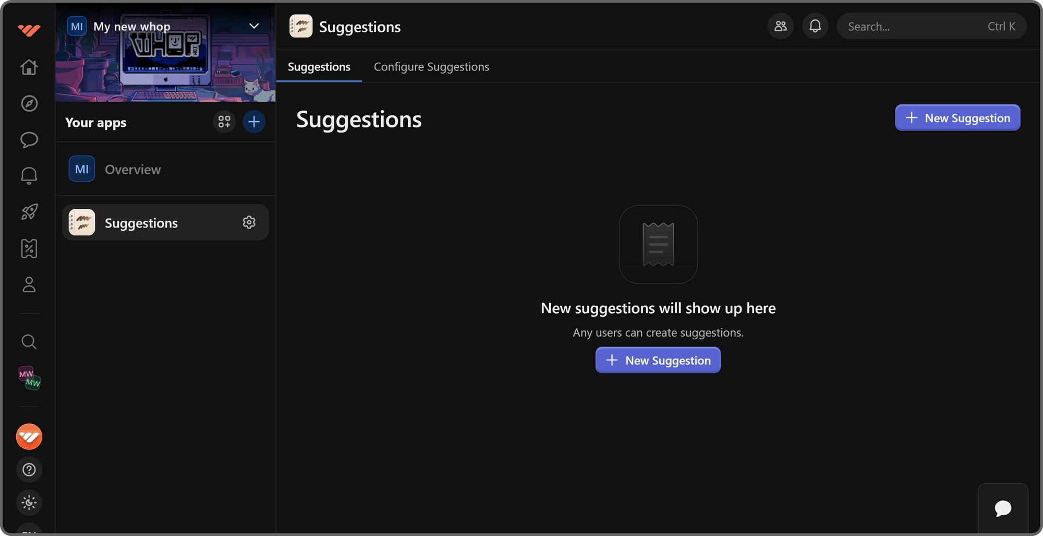Click the orange Whop logo at sidebar bottom
This screenshot has width=1043, height=536.
coord(29,436)
